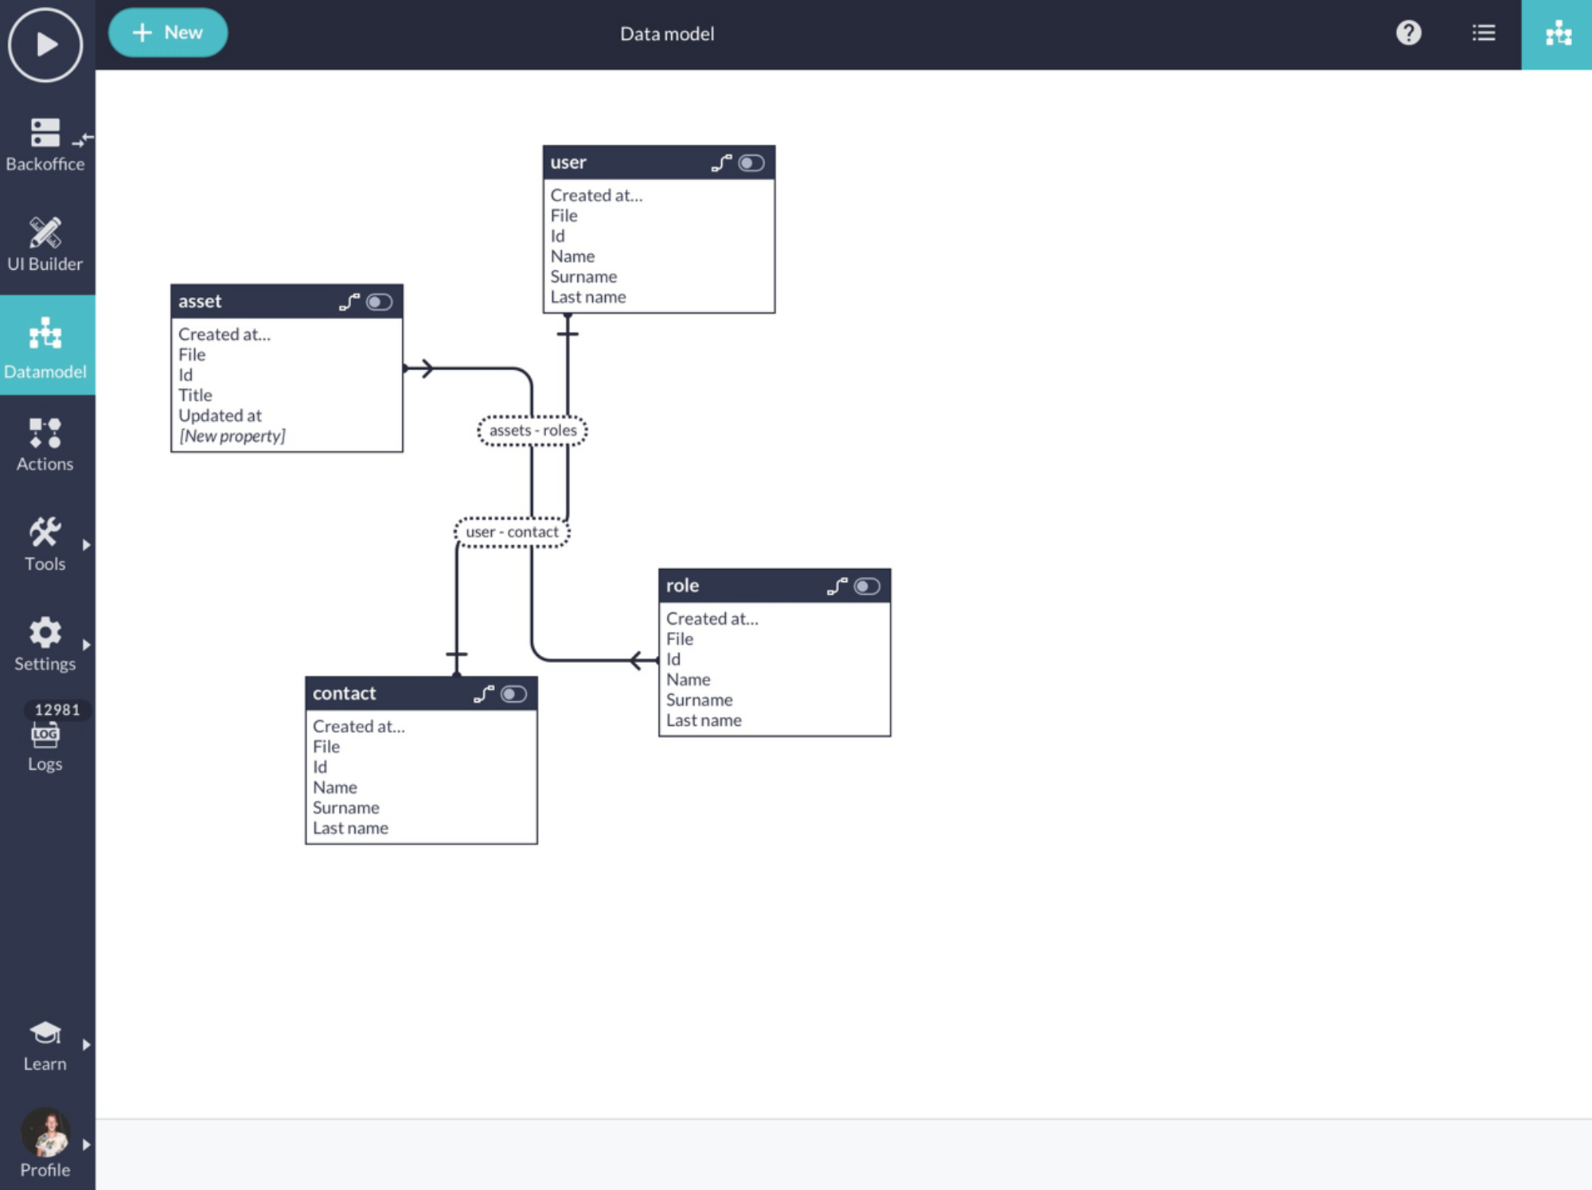Click the relation icon on contact model

483,694
